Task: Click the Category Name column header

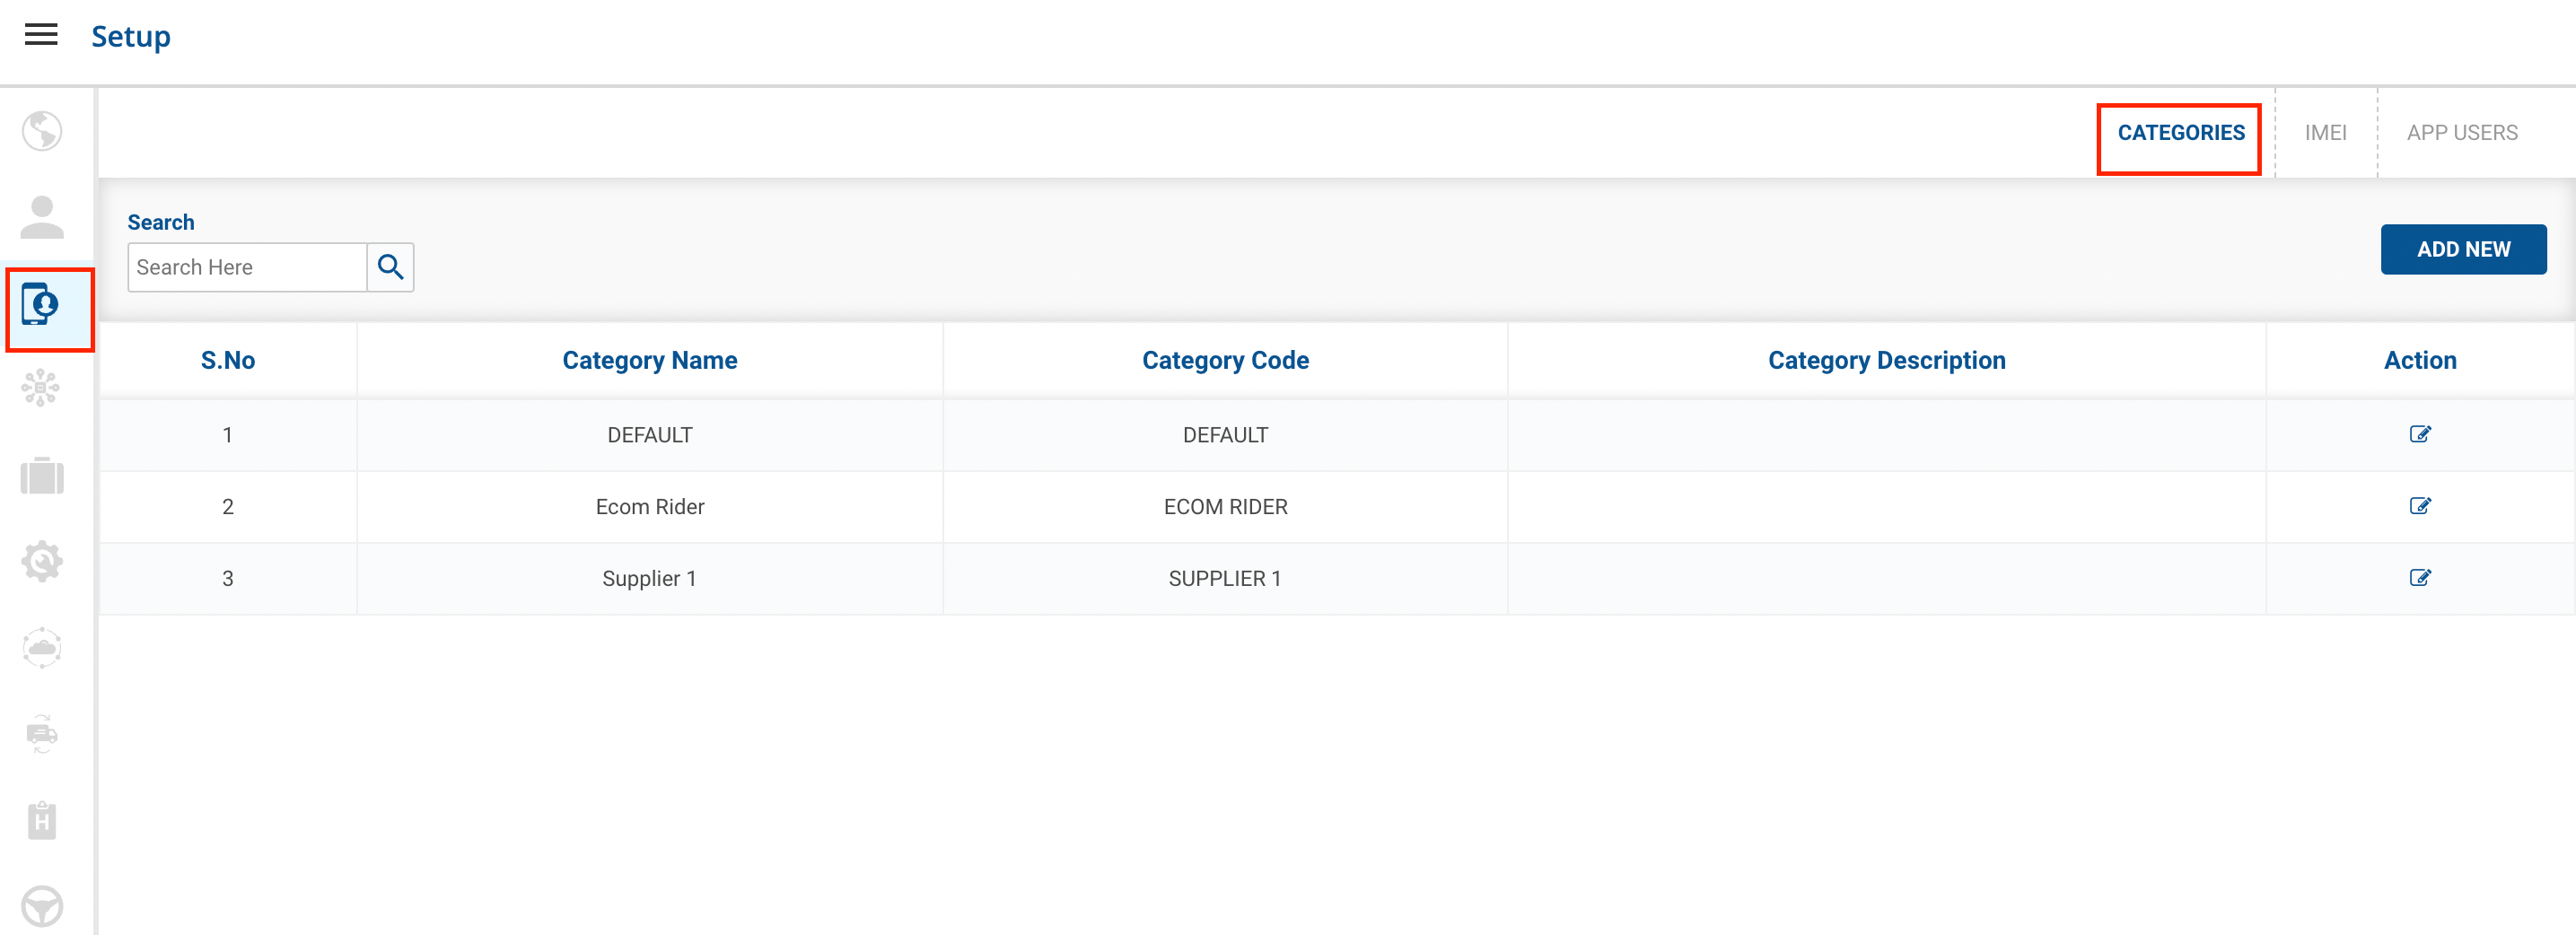Action: [x=649, y=360]
